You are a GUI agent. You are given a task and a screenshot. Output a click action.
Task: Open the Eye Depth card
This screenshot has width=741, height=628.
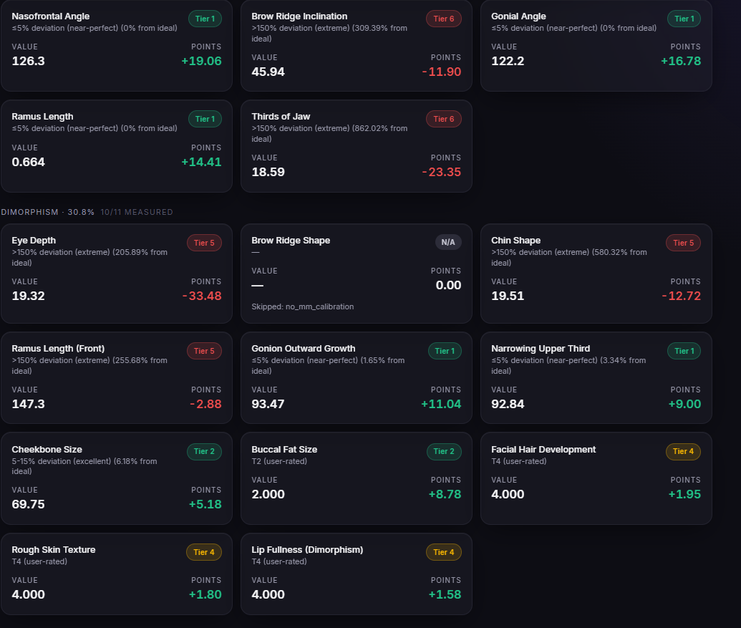(x=117, y=274)
